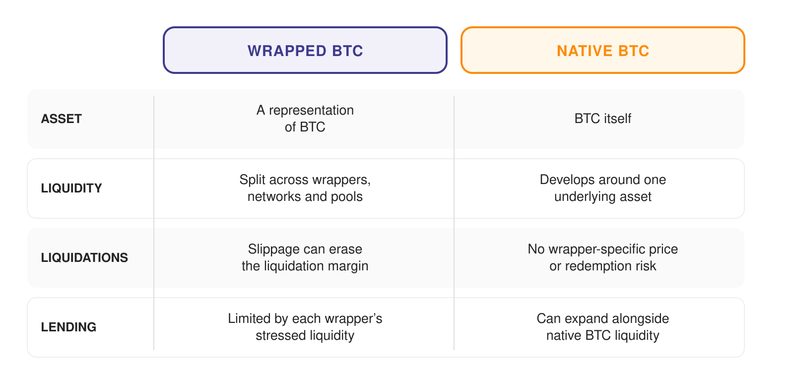Click 'Can expand alongside native BTC liquidity'
This screenshot has height=377, width=794.
603,327
